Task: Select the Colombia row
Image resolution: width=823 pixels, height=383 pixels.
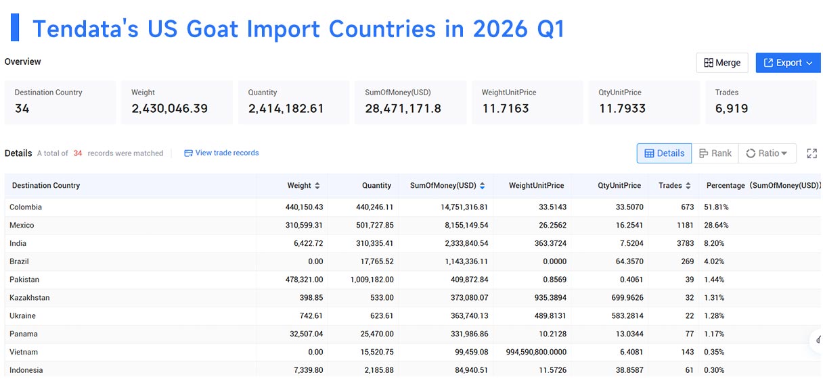Action: [411, 207]
